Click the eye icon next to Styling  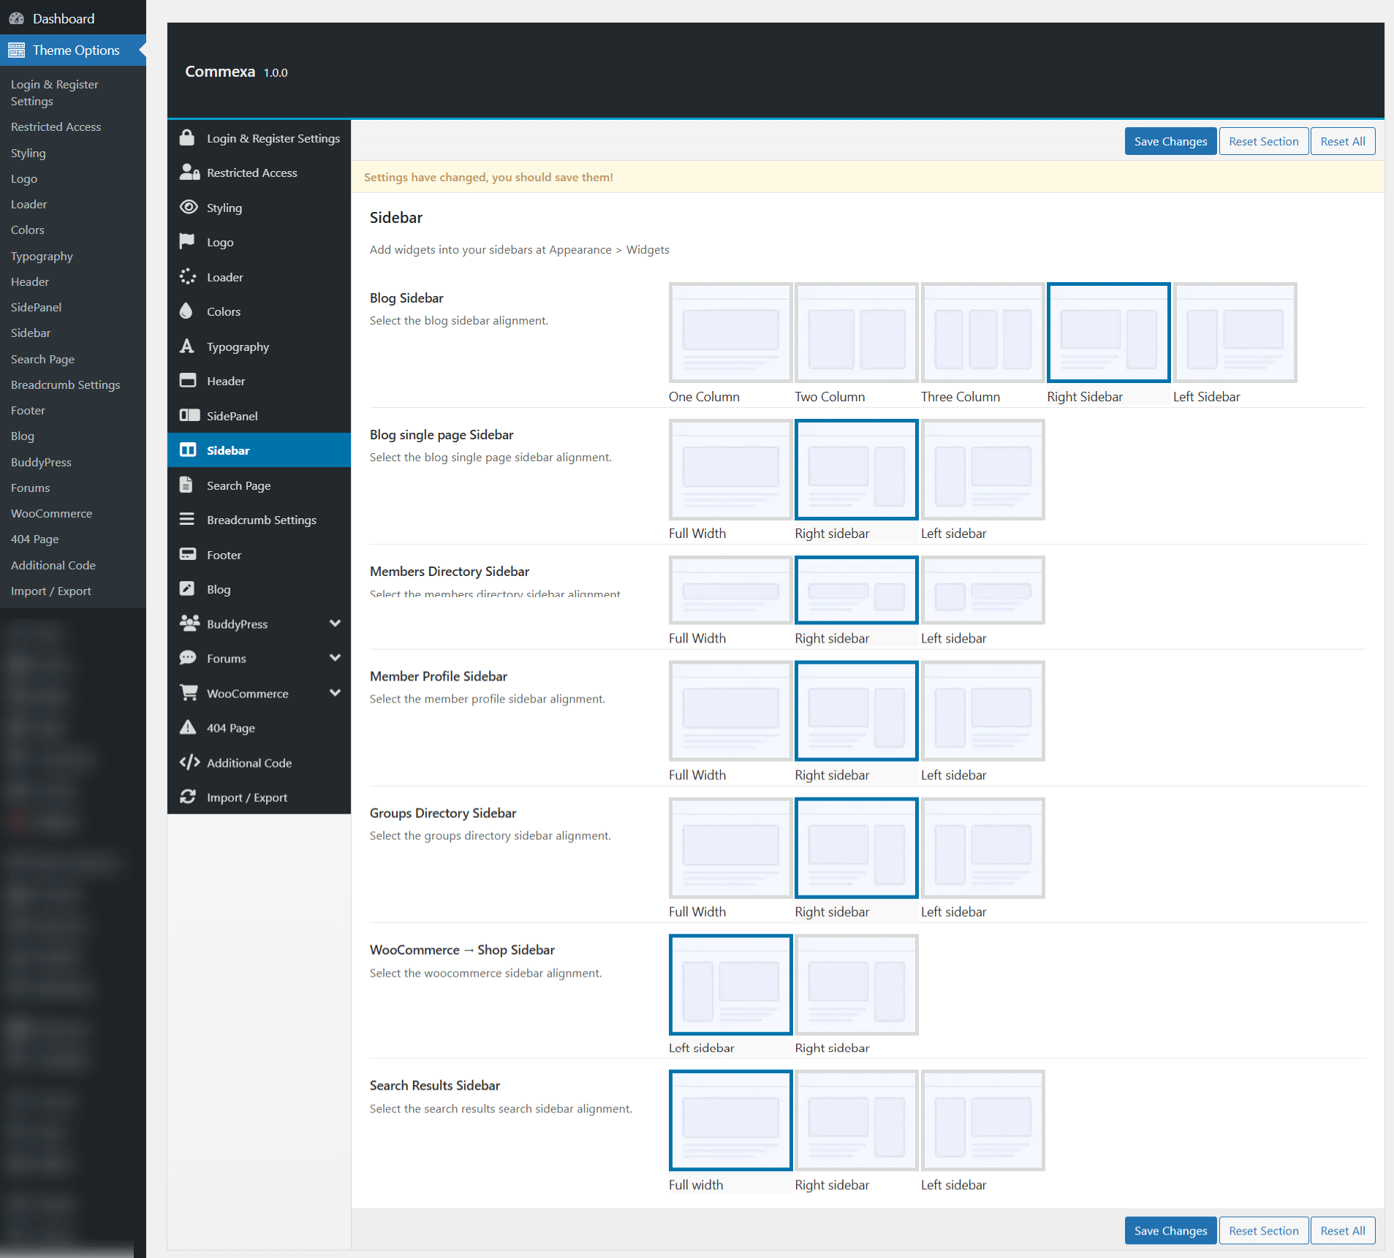click(x=188, y=208)
